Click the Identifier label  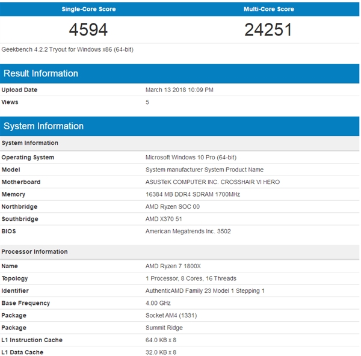pos(15,290)
